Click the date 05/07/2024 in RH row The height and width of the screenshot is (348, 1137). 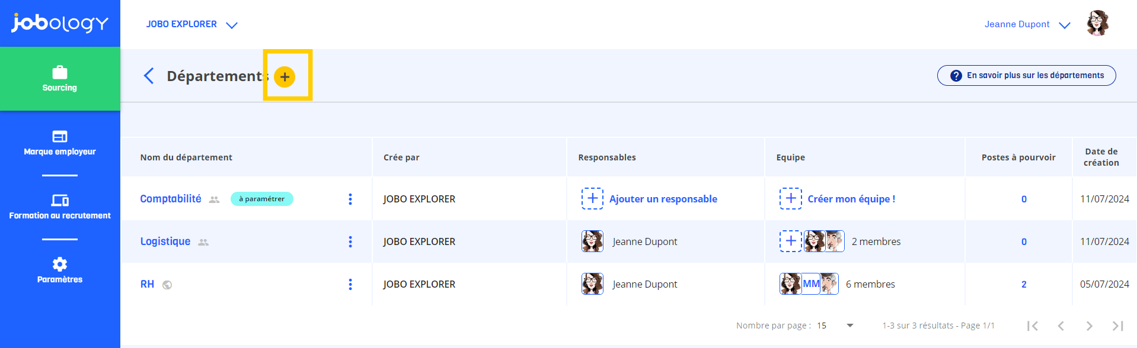pos(1104,284)
